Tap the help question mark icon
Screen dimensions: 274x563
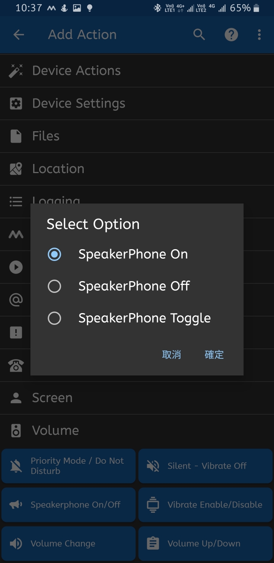click(x=231, y=35)
